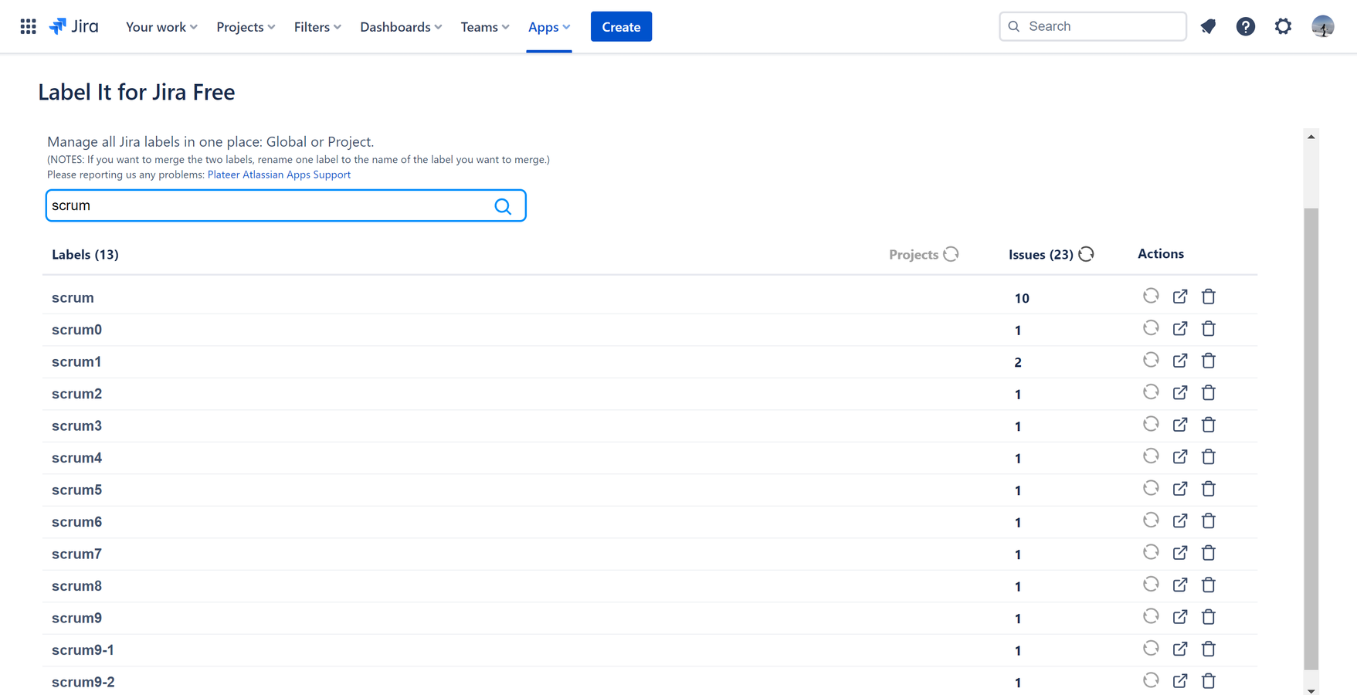Click the issue count 2 for scrum1

click(x=1018, y=362)
